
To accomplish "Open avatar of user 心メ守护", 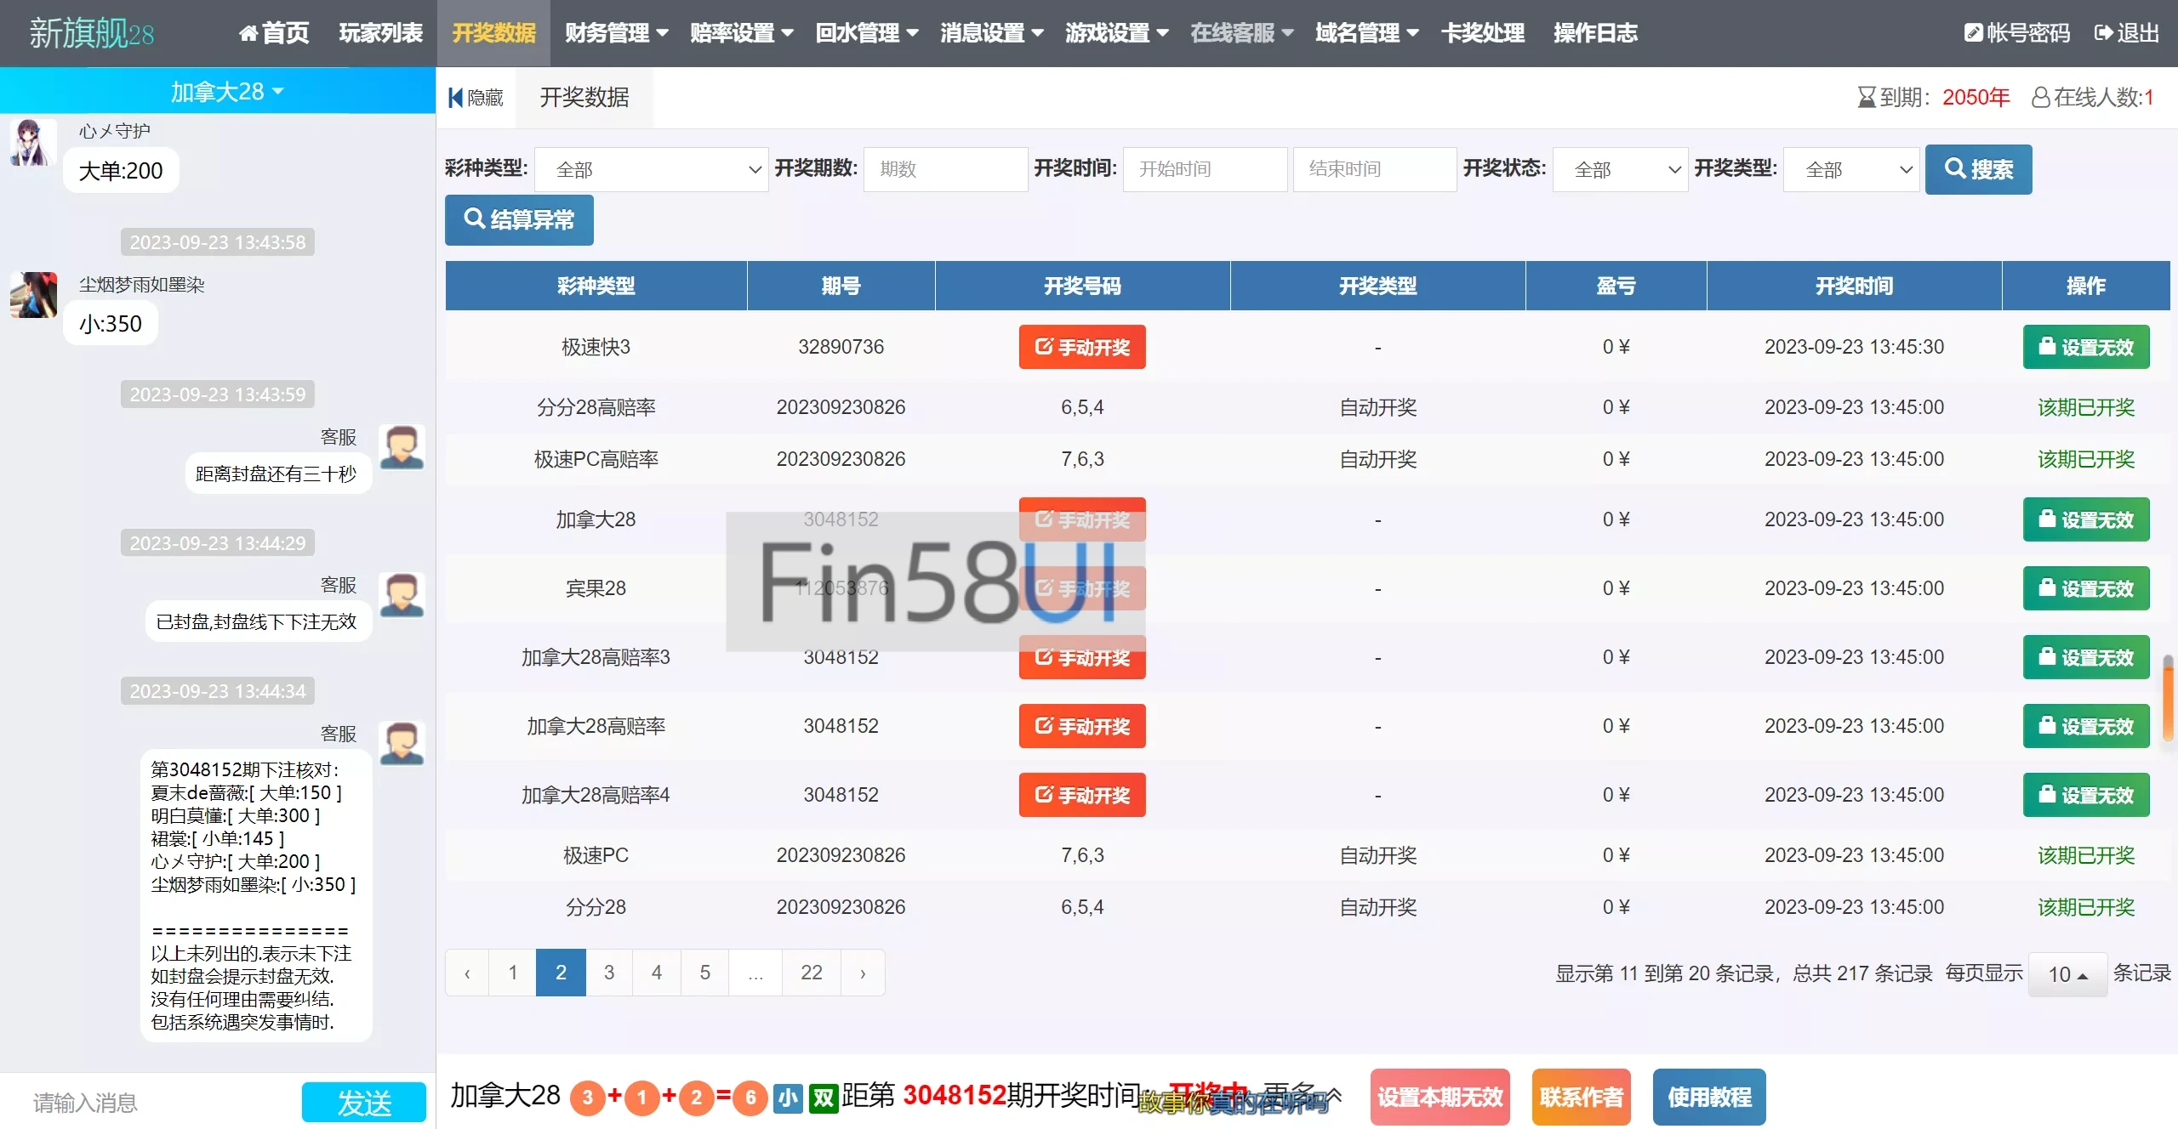I will coord(32,142).
